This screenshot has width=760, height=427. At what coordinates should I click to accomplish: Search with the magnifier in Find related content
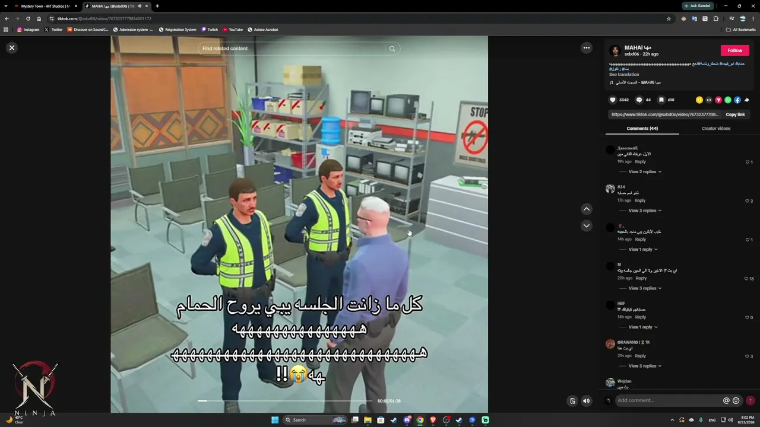pyautogui.click(x=392, y=49)
